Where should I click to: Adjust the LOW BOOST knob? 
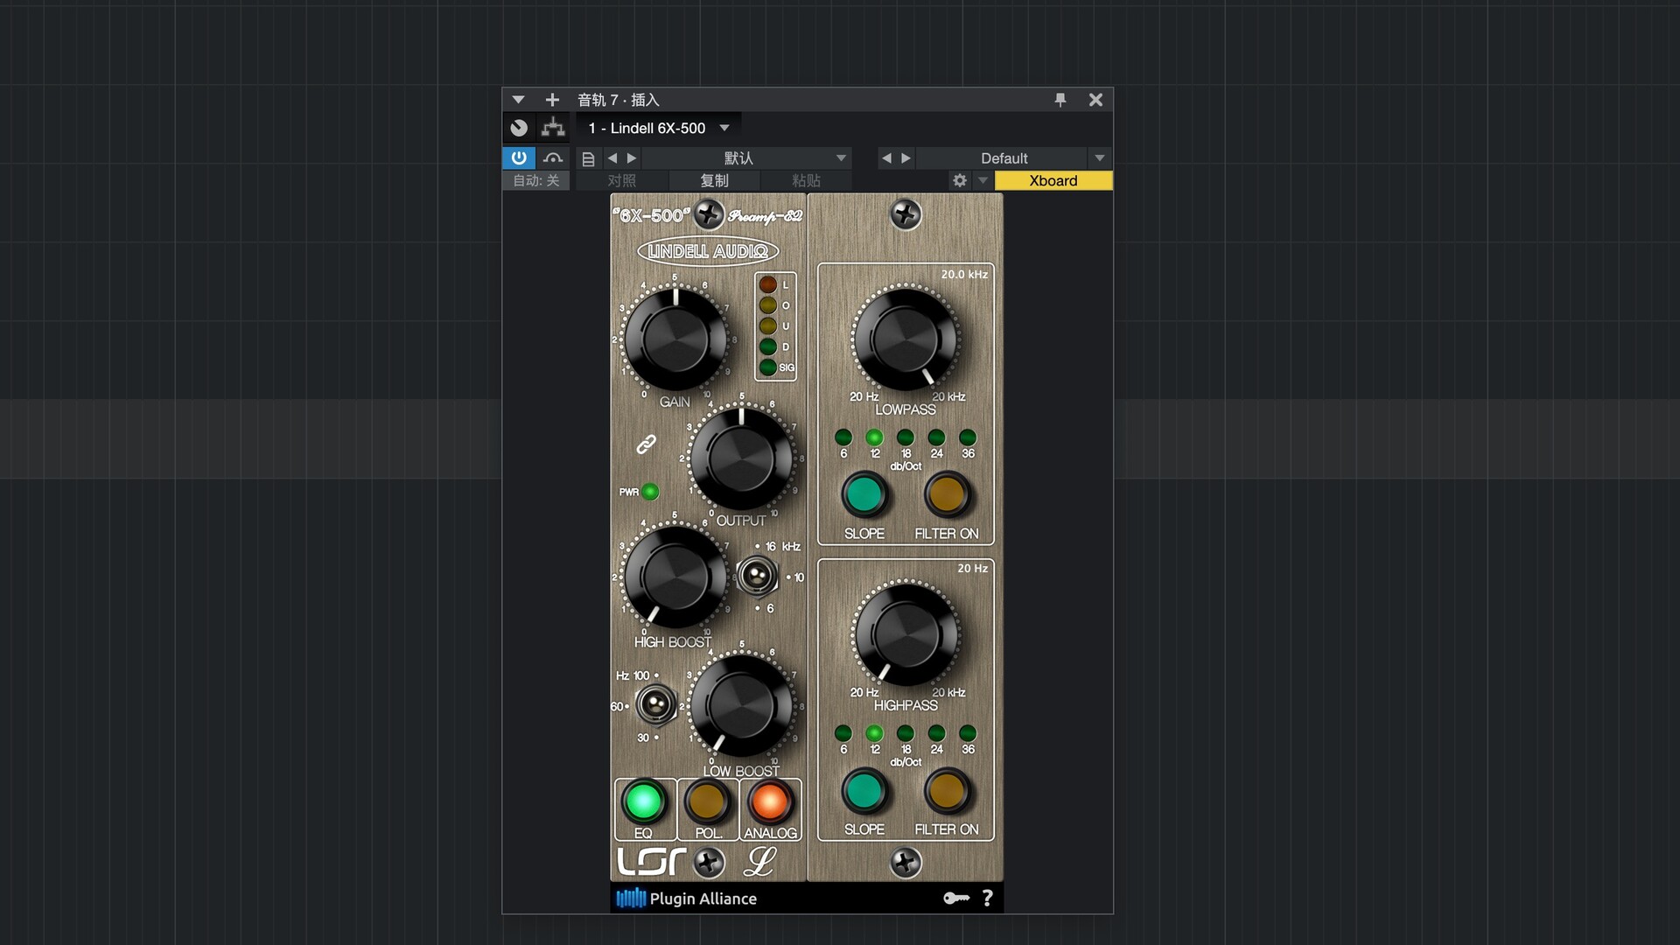[741, 705]
